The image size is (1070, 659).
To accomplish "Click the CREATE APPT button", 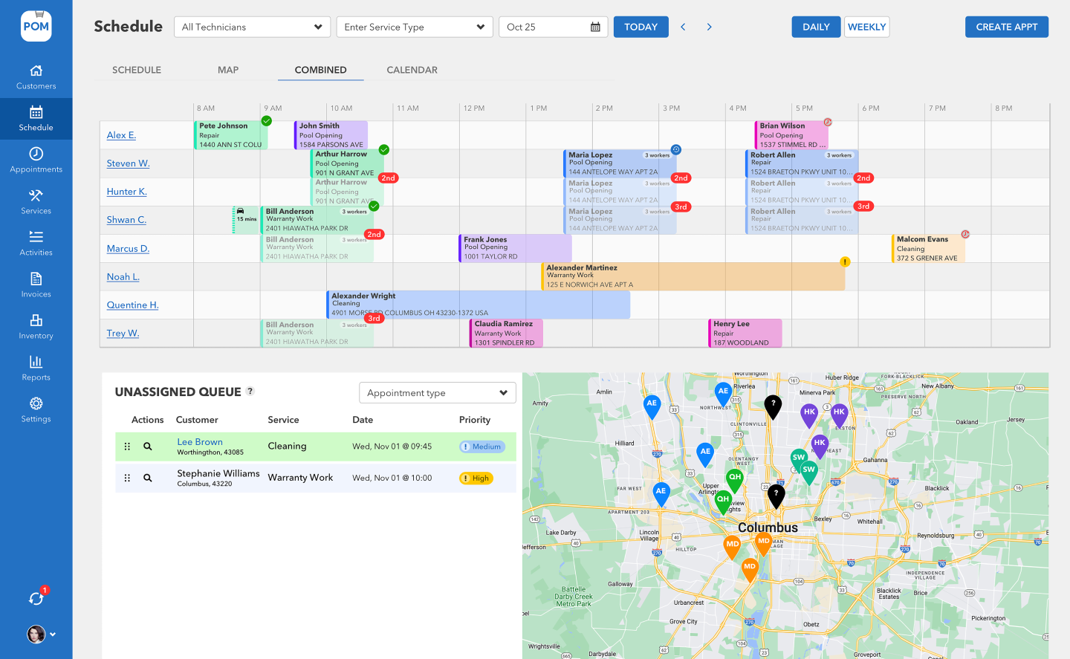I will tap(1007, 27).
